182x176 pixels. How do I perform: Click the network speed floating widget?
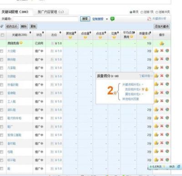(165, 166)
